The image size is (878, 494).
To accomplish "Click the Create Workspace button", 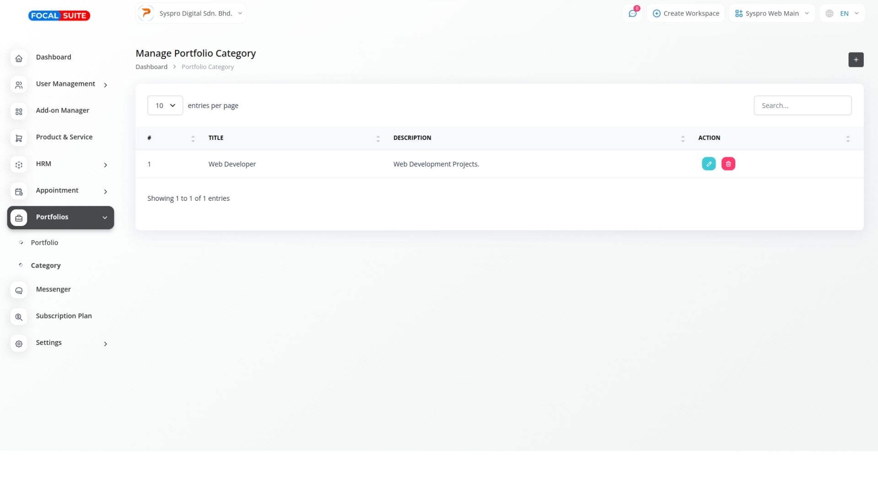I will click(x=685, y=14).
